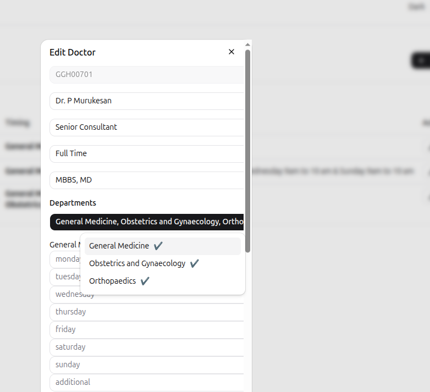Viewport: 430px width, 392px height.
Task: Open the Departments multi-select dropdown
Action: click(x=147, y=222)
